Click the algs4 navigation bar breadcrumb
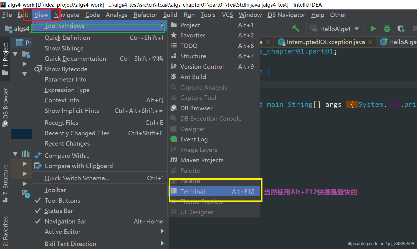Screen dimensions: 417x249 (17, 29)
